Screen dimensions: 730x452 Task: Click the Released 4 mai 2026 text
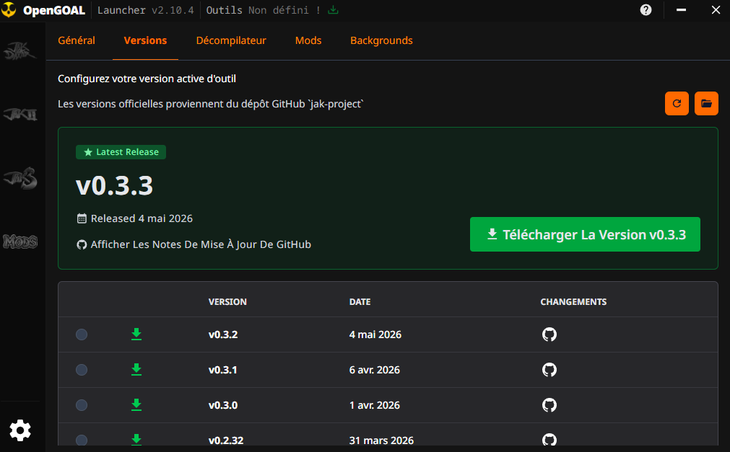pos(142,218)
